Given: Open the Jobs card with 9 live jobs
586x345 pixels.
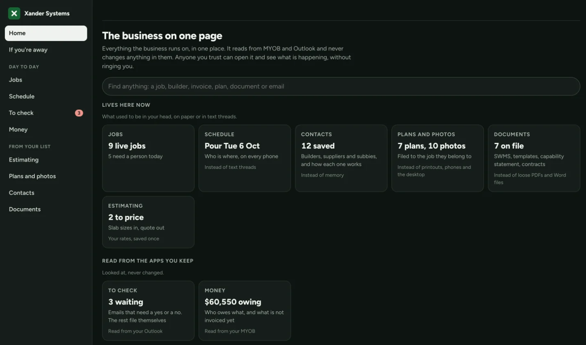Looking at the screenshot, I should (x=148, y=158).
